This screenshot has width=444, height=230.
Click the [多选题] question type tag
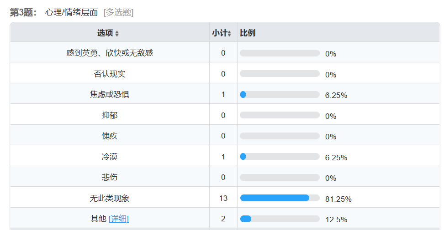(x=118, y=13)
